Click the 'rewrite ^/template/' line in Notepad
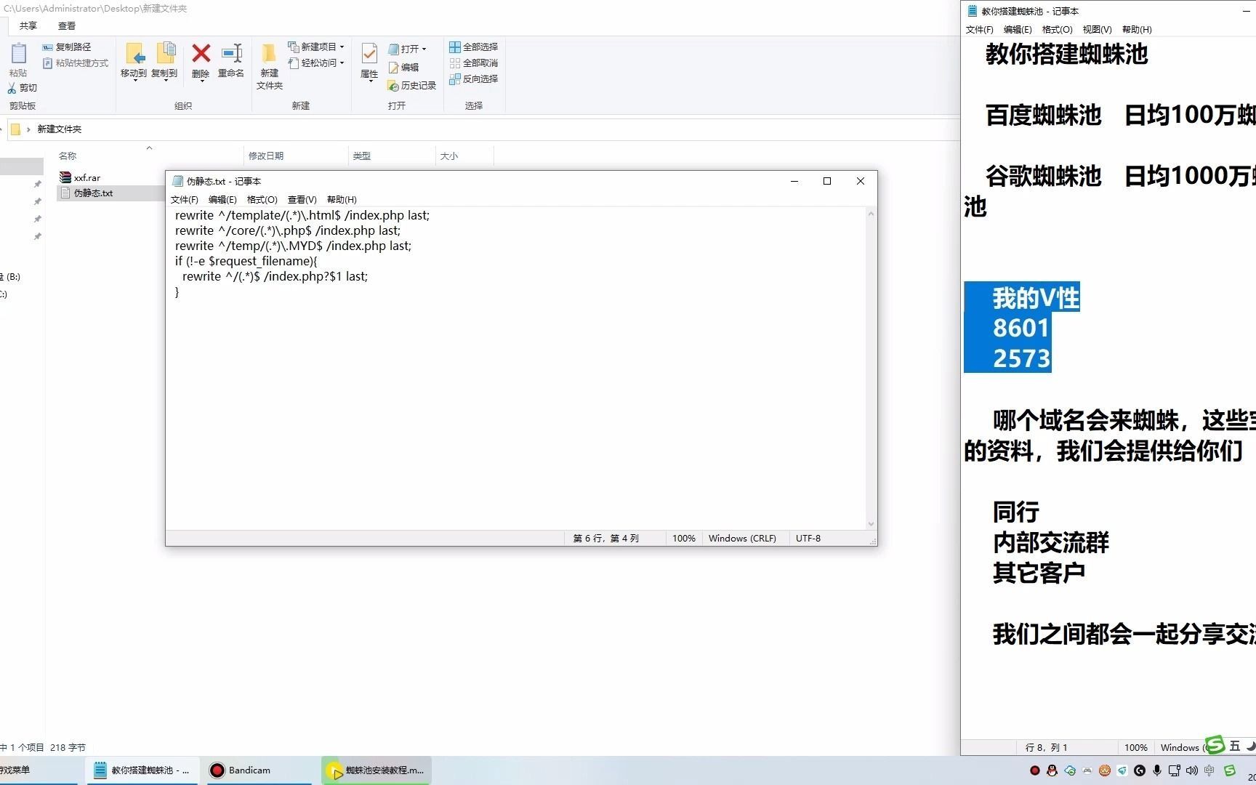Viewport: 1256px width, 785px height. coord(302,216)
